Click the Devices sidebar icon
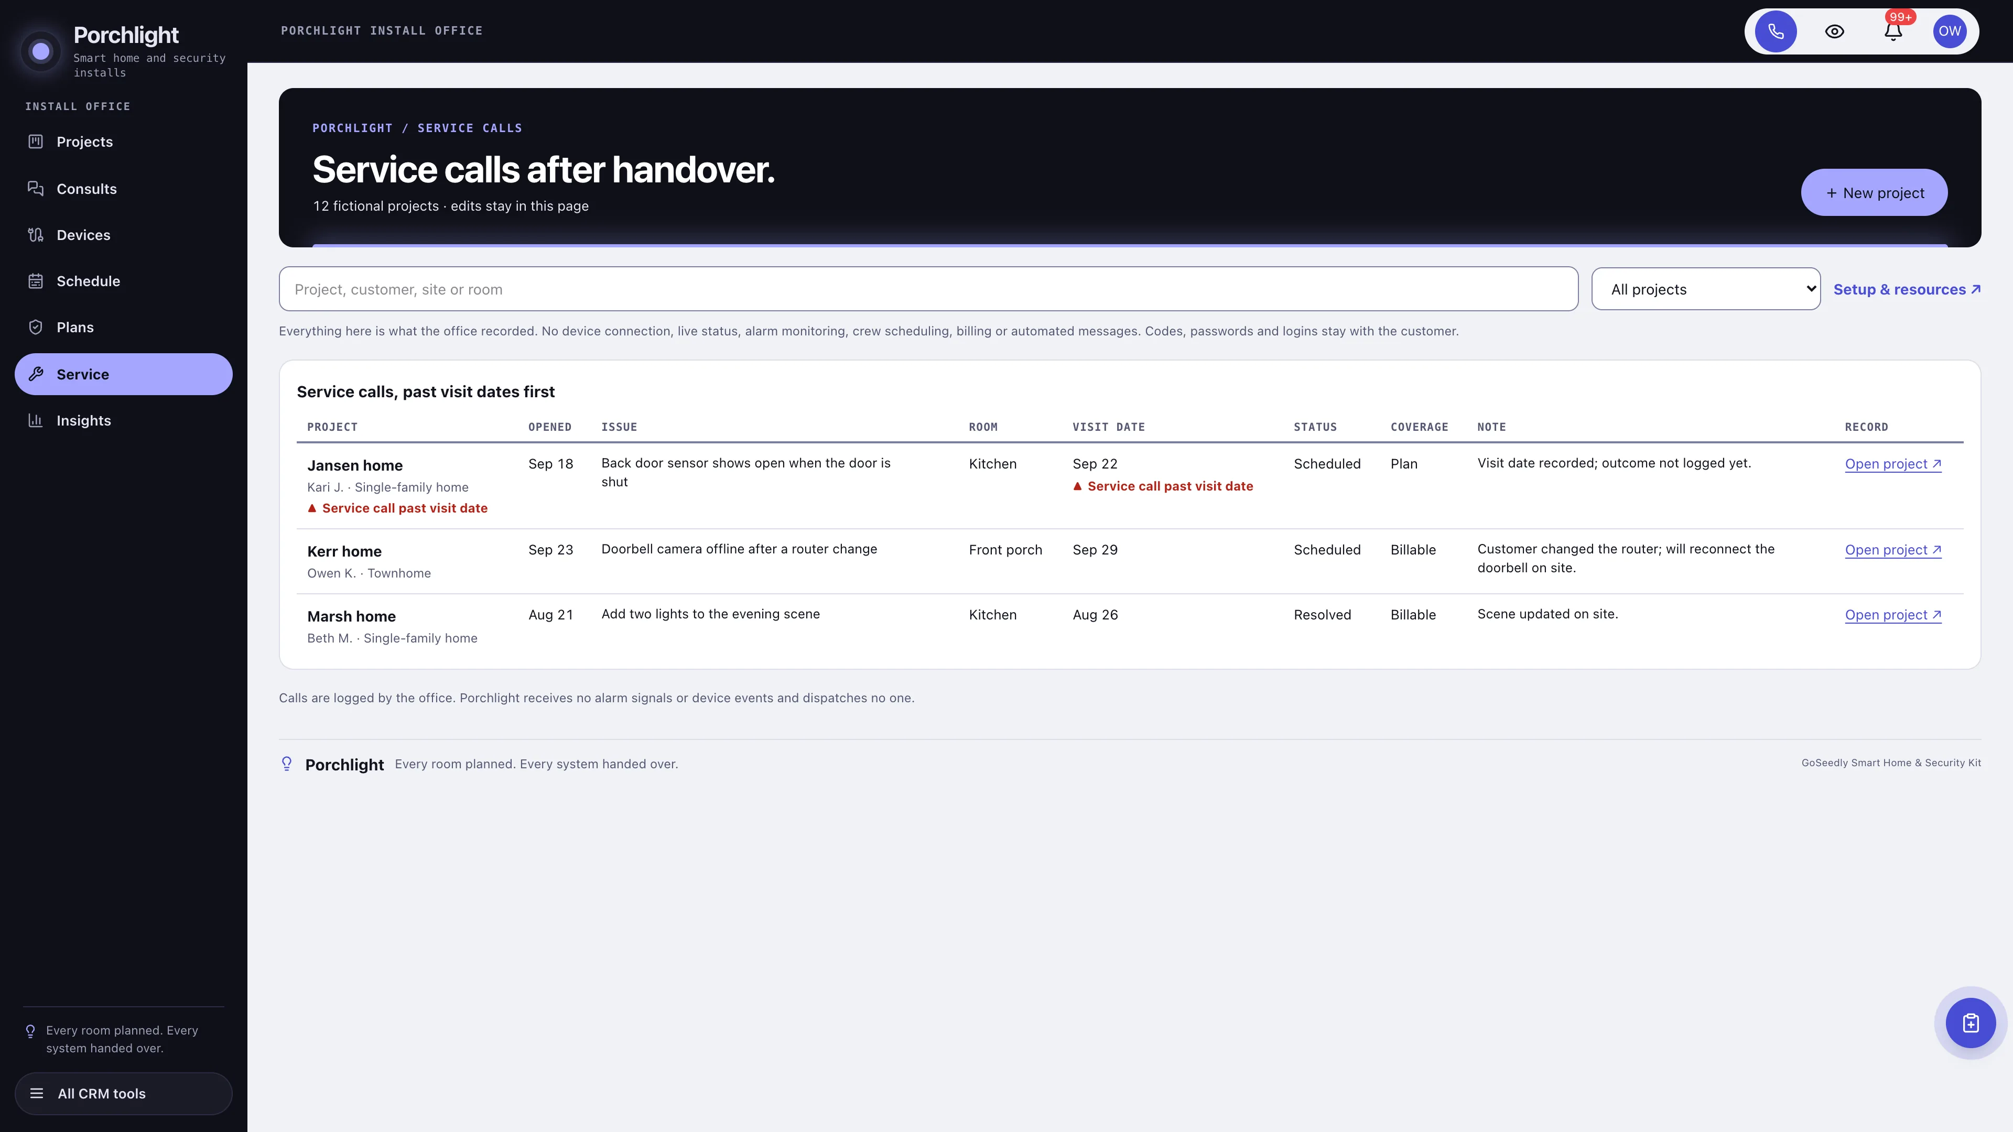The image size is (2013, 1132). click(x=35, y=234)
